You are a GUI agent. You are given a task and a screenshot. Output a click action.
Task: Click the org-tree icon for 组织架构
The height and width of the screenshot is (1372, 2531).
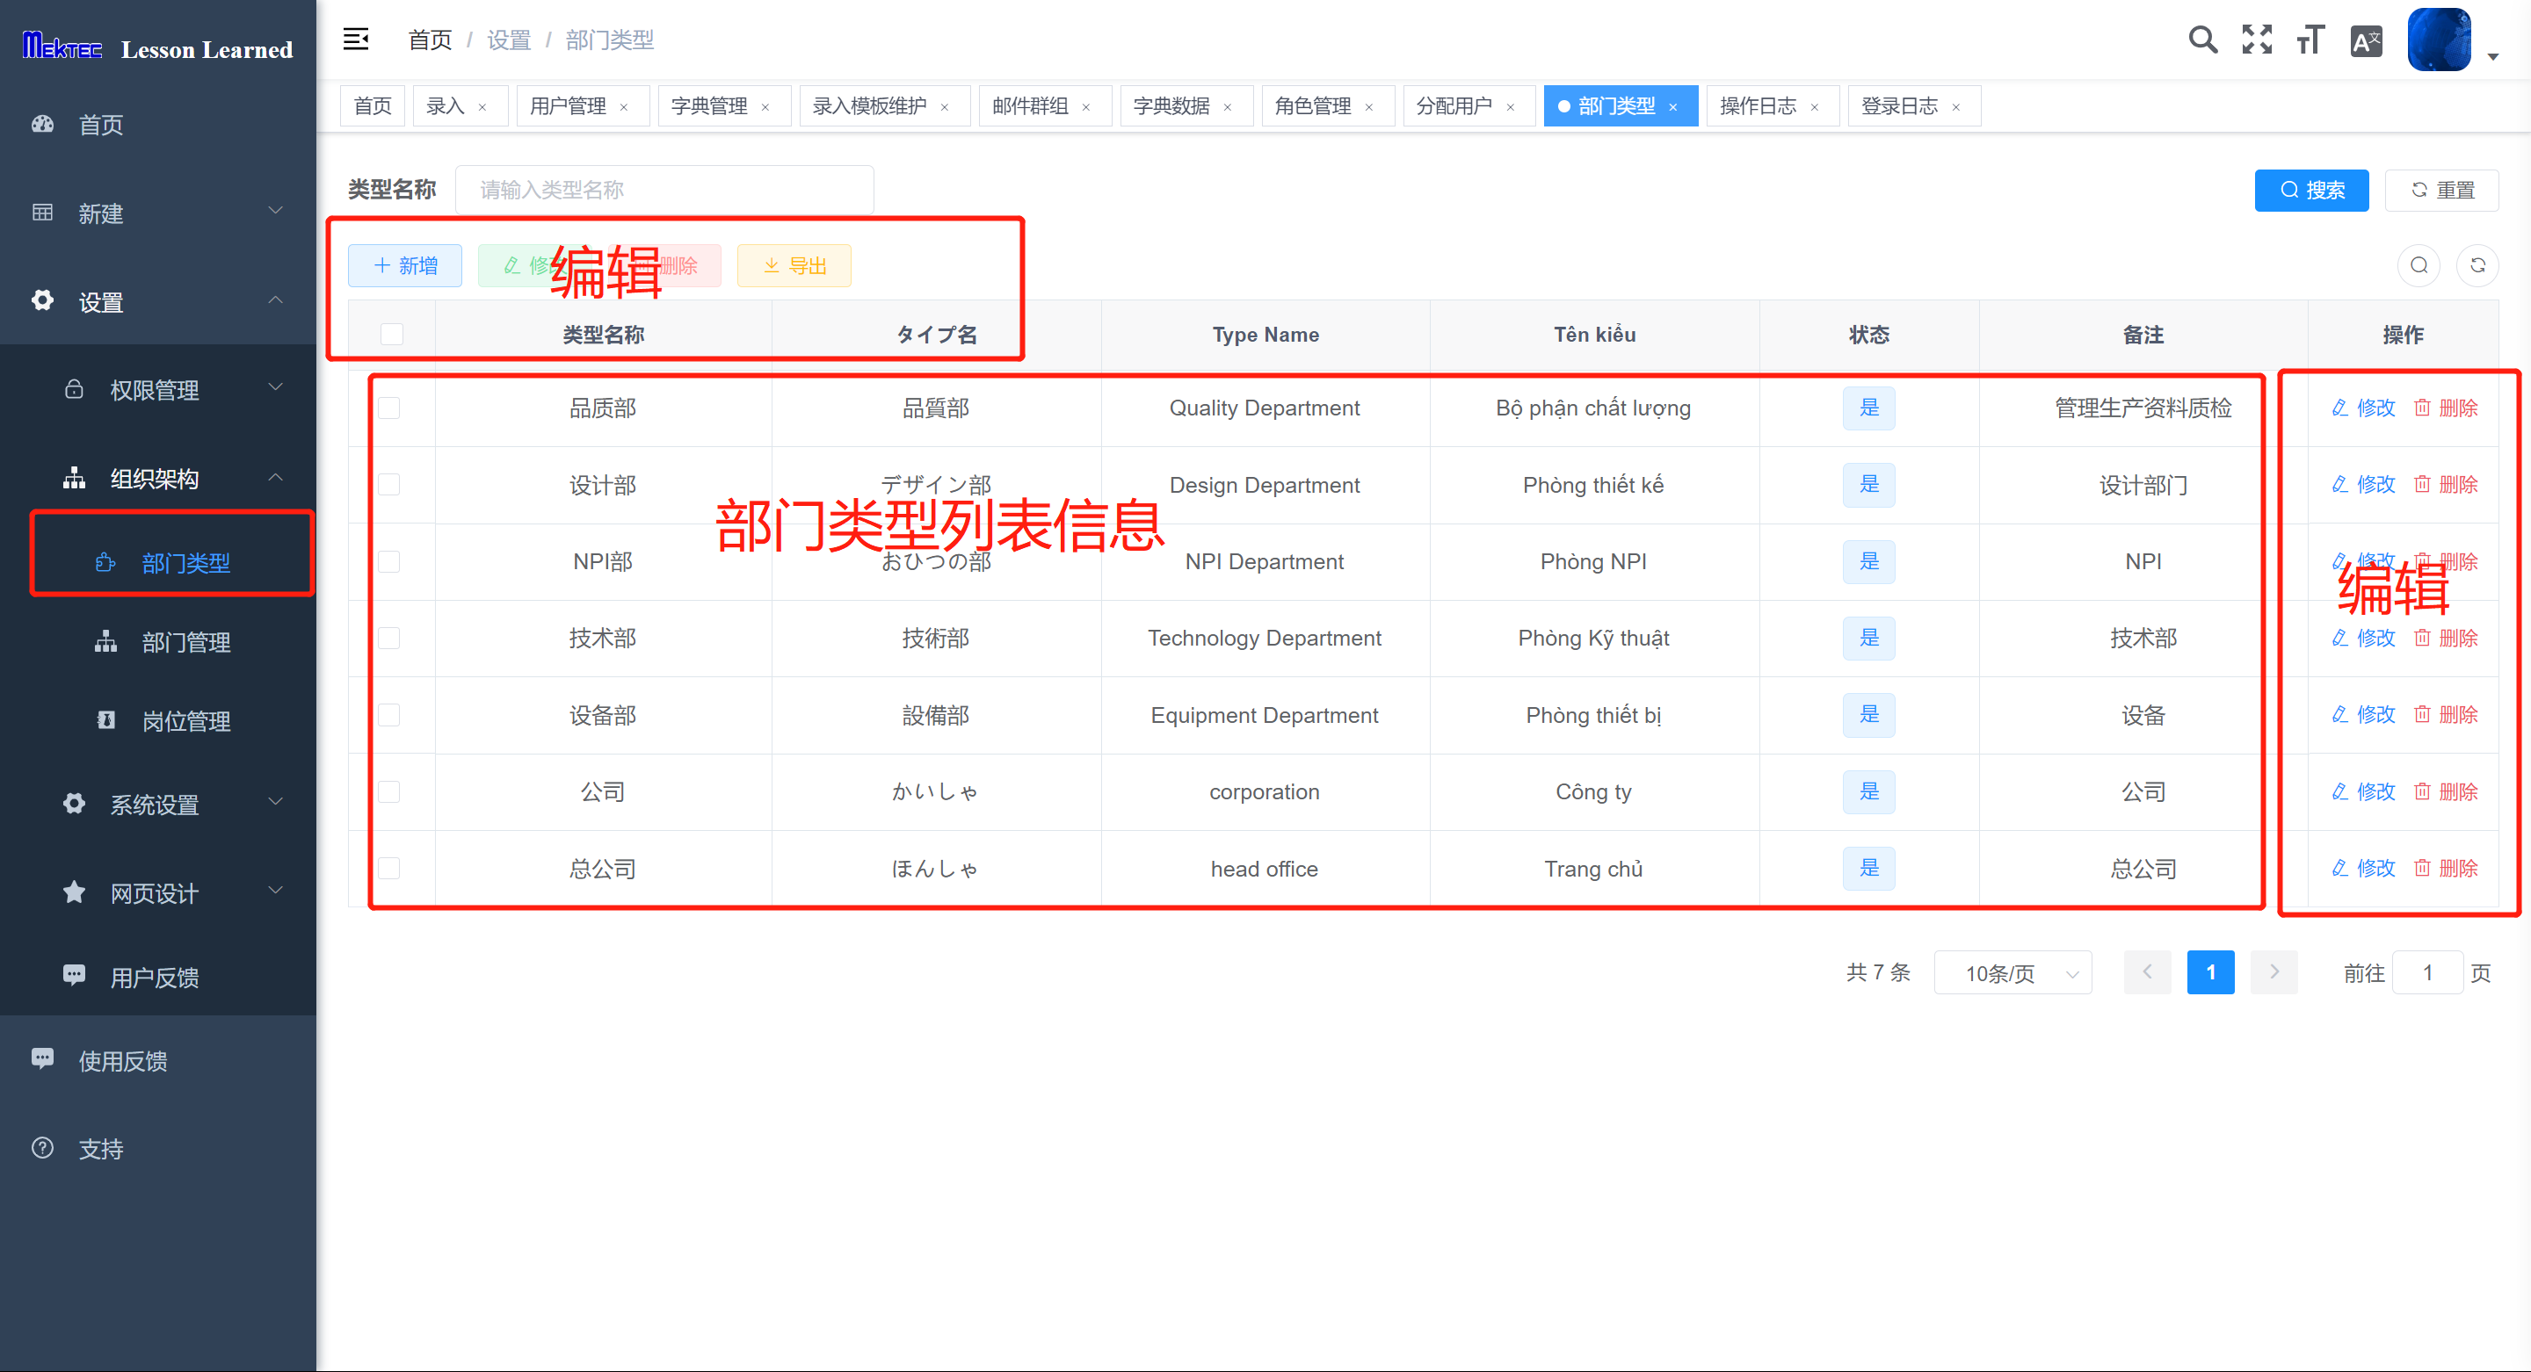coord(74,479)
